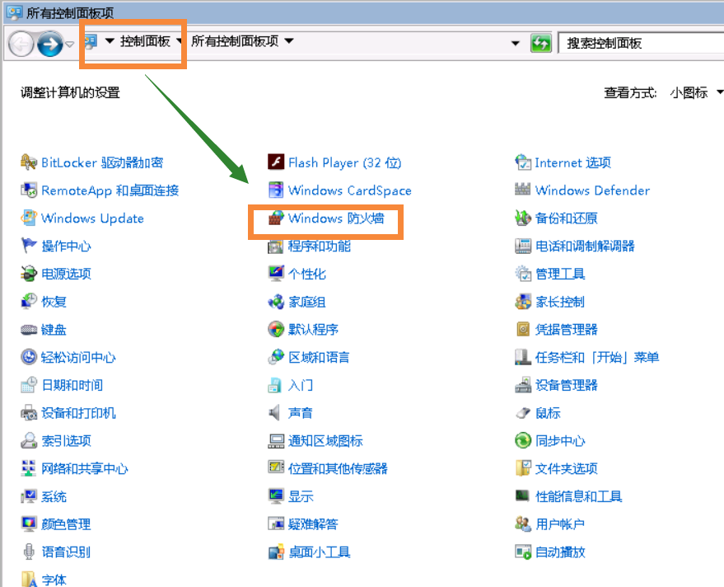Click the 家长控制 icon
This screenshot has width=724, height=587.
[523, 302]
